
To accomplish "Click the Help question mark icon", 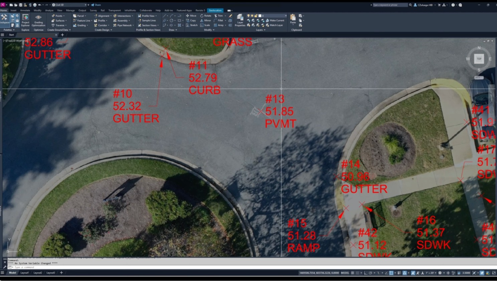I will pyautogui.click(x=453, y=5).
